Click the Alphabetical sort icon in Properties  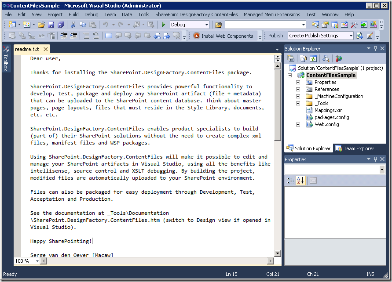(300, 181)
